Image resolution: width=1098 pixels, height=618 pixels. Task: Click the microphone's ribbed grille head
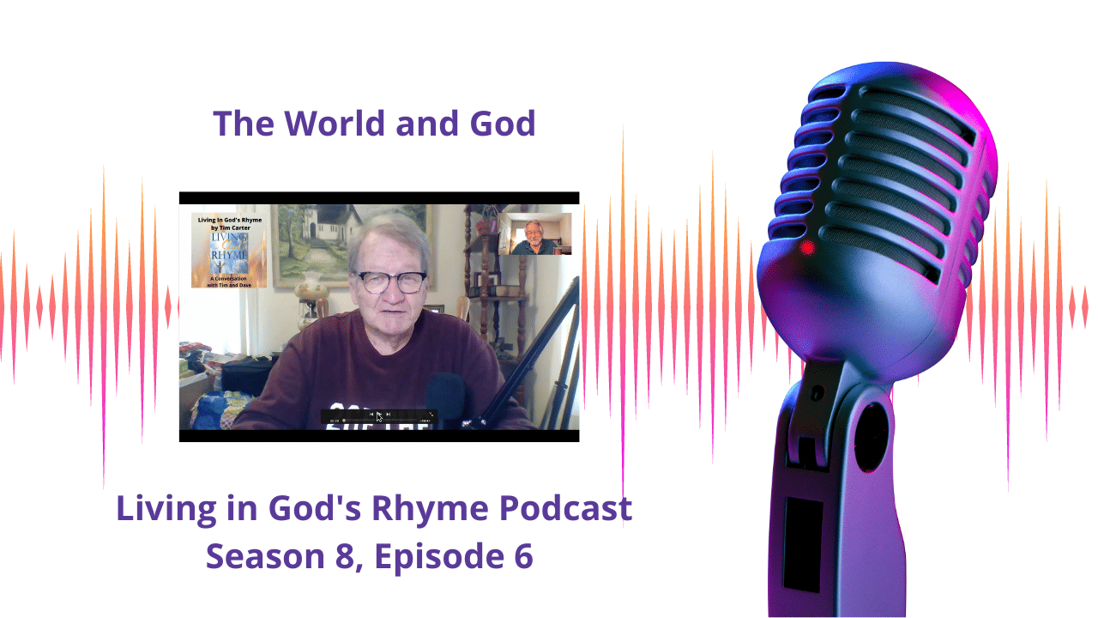(x=884, y=172)
